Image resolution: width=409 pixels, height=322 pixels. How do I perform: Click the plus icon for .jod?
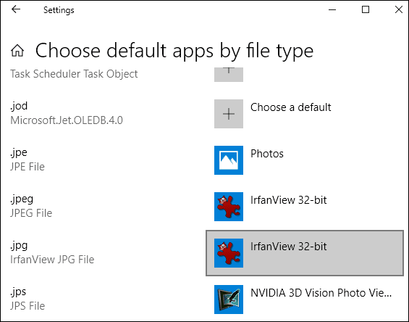229,114
